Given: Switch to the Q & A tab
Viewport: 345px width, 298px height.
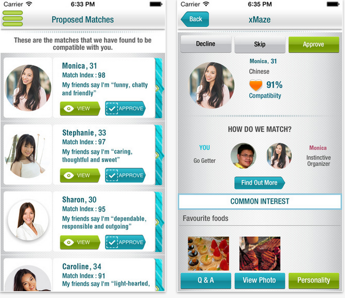Looking at the screenshot, I should pyautogui.click(x=206, y=281).
